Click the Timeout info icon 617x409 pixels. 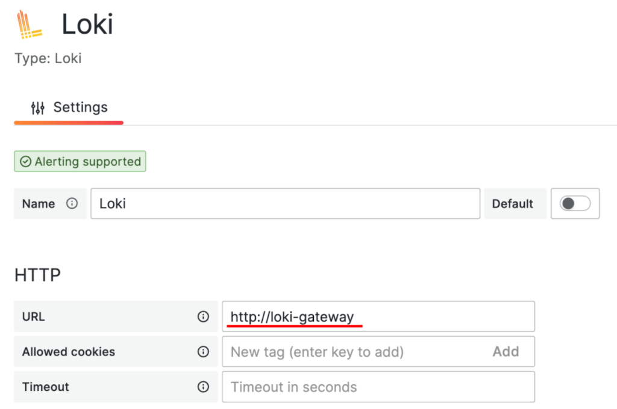pos(203,387)
